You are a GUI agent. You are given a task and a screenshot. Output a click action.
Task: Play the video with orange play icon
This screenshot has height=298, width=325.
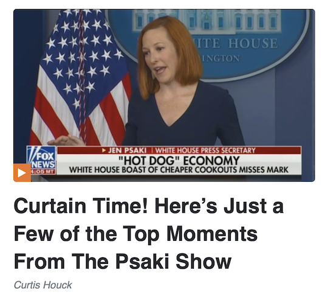[22, 173]
